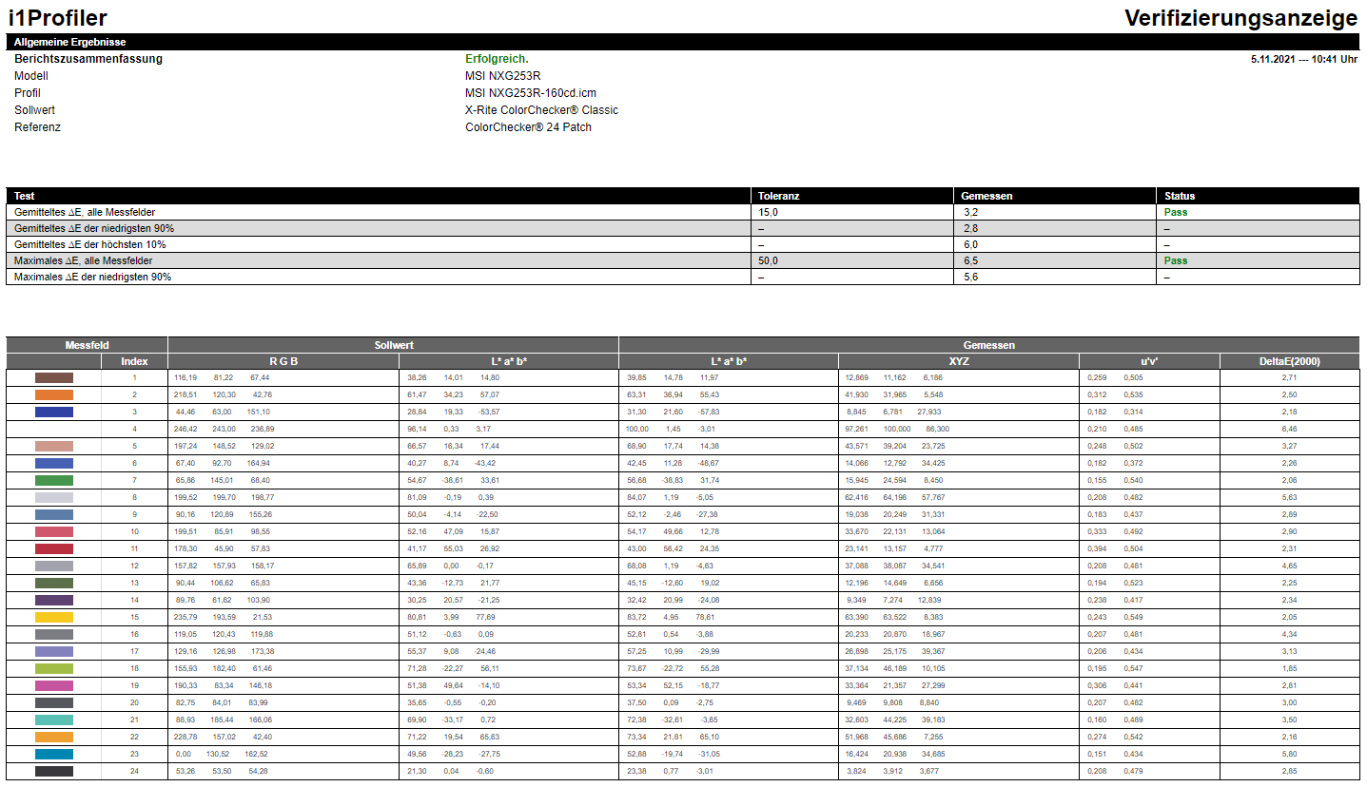Click DeltaE value 5,80 in index 23 row

[1289, 754]
